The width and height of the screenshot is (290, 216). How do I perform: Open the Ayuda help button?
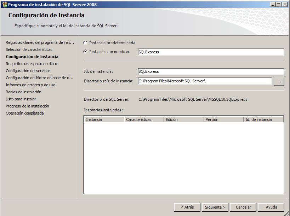[x=272, y=207]
